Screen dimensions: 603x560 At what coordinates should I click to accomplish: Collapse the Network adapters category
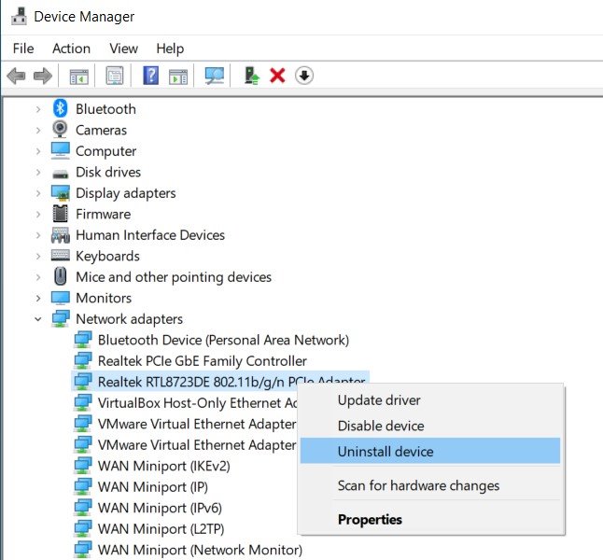(38, 319)
